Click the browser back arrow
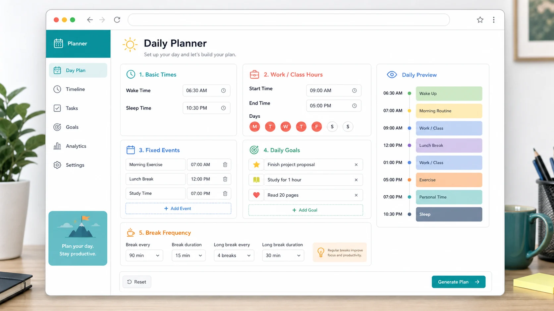Viewport: 554px width, 311px height. (x=90, y=20)
